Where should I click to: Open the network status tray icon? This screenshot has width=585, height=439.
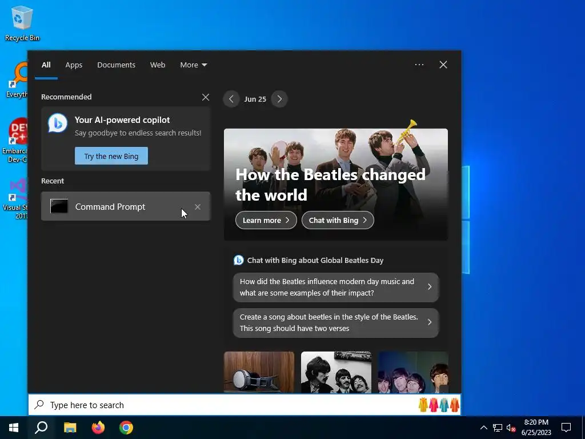[498, 428]
